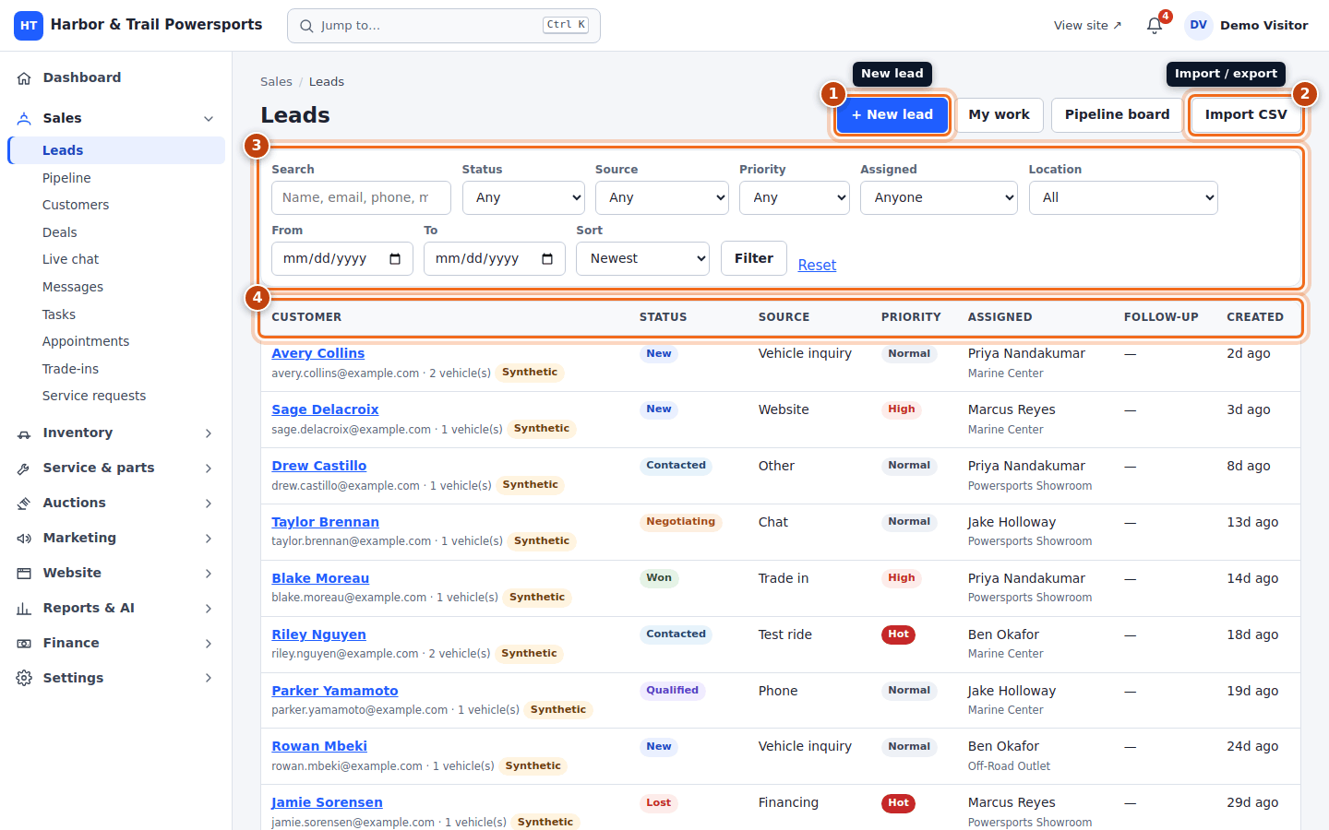
Task: Open the Sort dropdown showing Newest
Action: pyautogui.click(x=642, y=258)
